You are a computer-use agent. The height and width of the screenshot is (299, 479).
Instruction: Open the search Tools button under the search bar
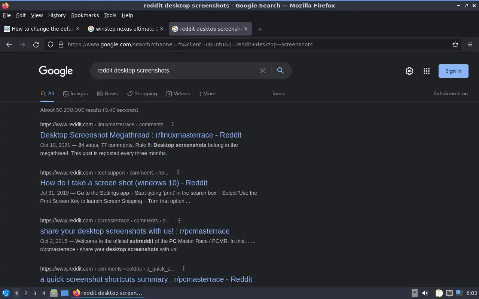278,93
